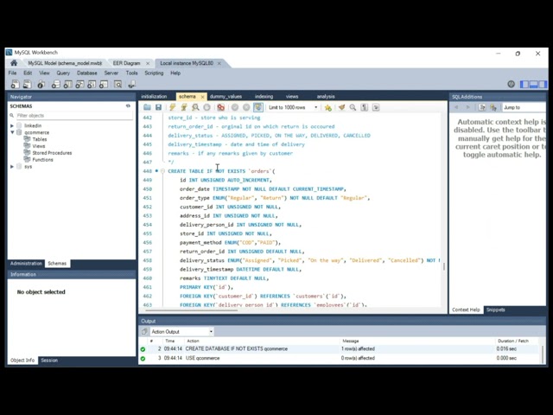Select the CREATE DATABASE output row
This screenshot has width=553, height=415.
[340, 349]
